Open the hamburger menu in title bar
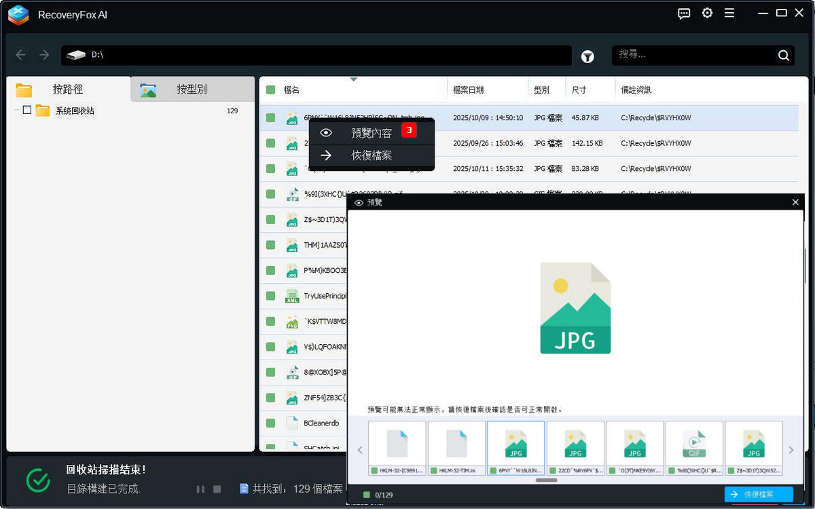Viewport: 815px width, 509px height. coord(729,13)
